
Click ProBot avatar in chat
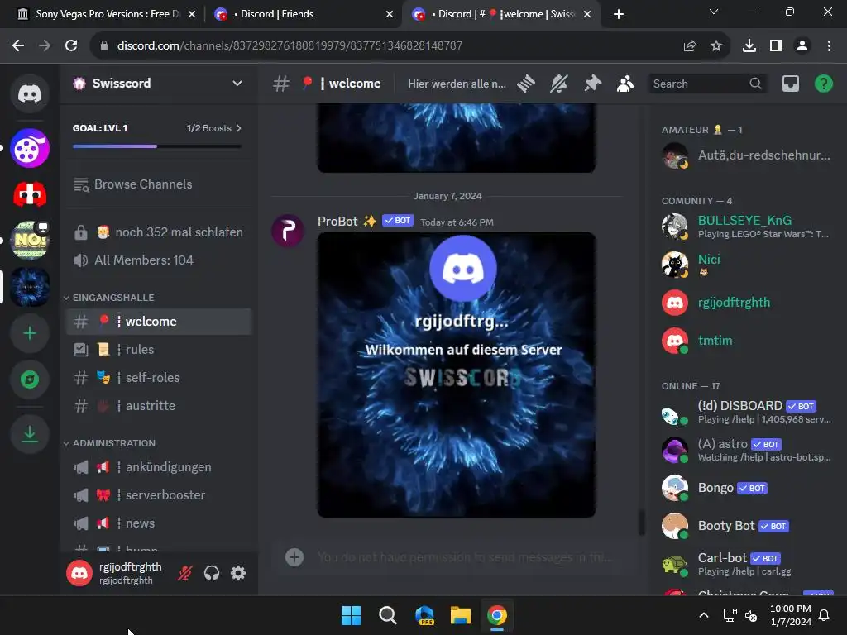point(287,231)
